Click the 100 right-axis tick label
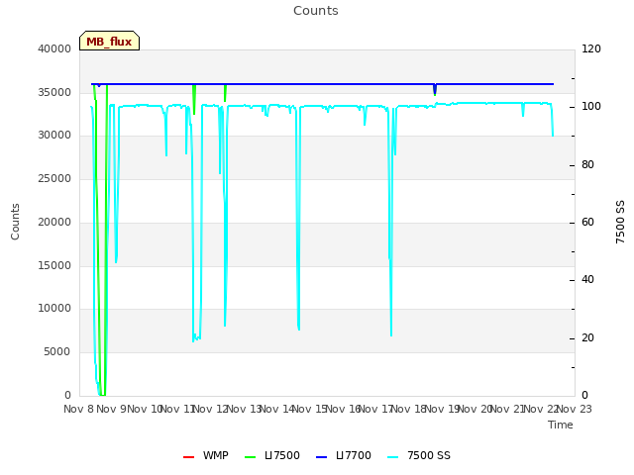This screenshot has height=475, width=634. point(591,106)
